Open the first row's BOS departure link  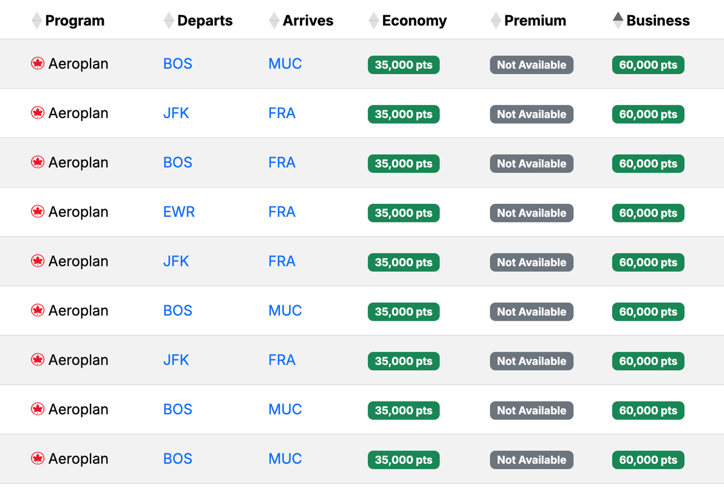point(177,63)
